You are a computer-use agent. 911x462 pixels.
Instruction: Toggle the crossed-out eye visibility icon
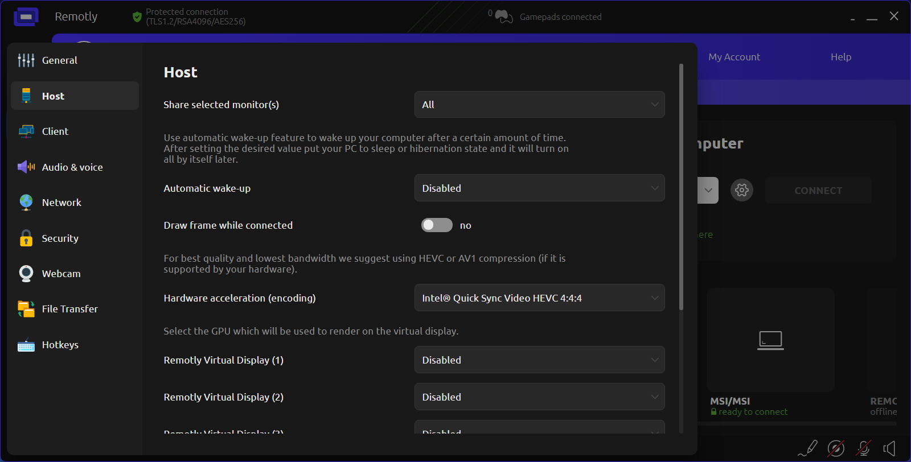(835, 448)
